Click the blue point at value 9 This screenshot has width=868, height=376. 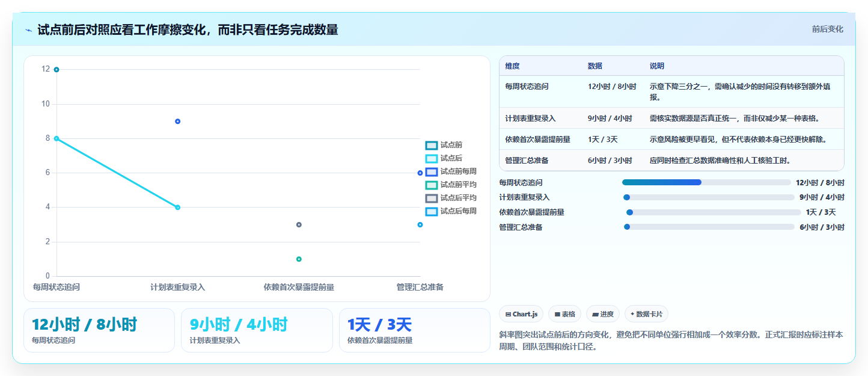click(178, 122)
